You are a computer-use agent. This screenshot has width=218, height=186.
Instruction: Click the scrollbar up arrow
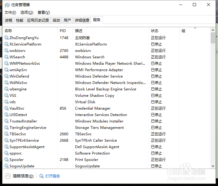pos(213,30)
